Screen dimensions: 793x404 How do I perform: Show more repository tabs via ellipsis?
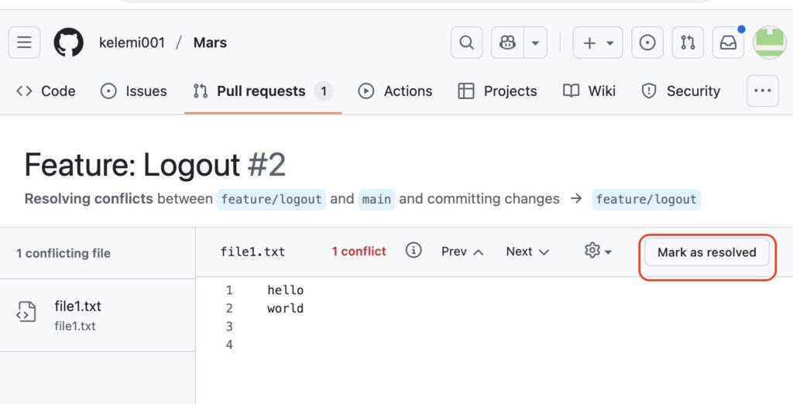tap(762, 91)
